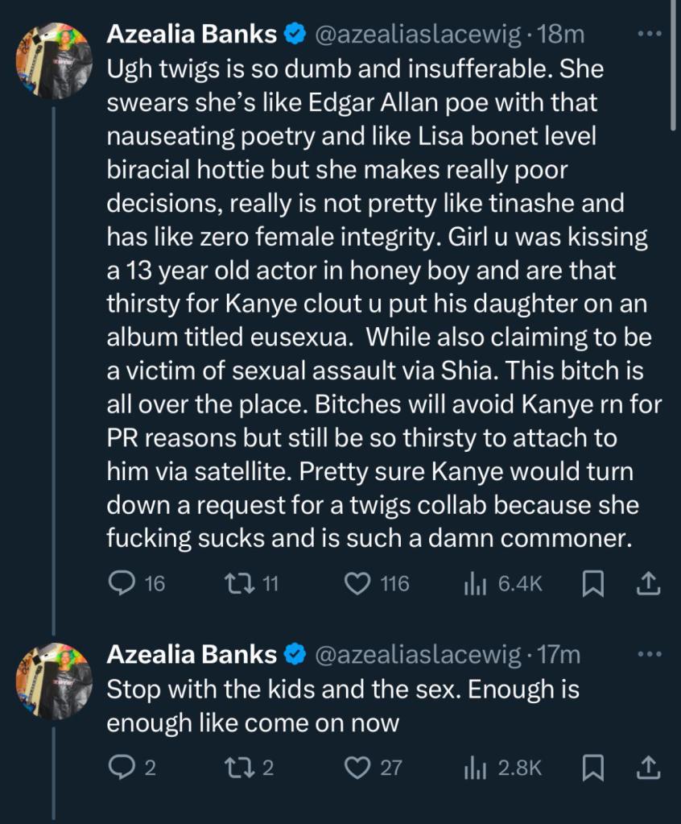Bookmark the first tweet about twigs
The width and height of the screenshot is (681, 824).
pos(592,584)
